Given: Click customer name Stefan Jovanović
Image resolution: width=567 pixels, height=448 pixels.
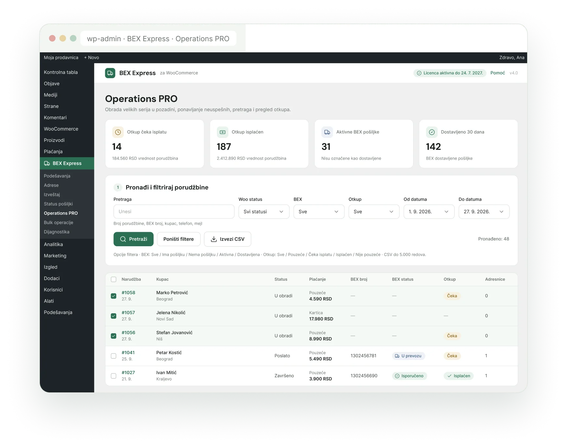Looking at the screenshot, I should (174, 333).
